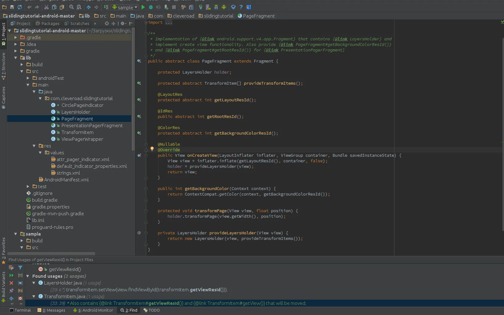This screenshot has height=315, width=504.
Task: Click Rerun search green arrows in Find panel
Action: (x=11, y=275)
